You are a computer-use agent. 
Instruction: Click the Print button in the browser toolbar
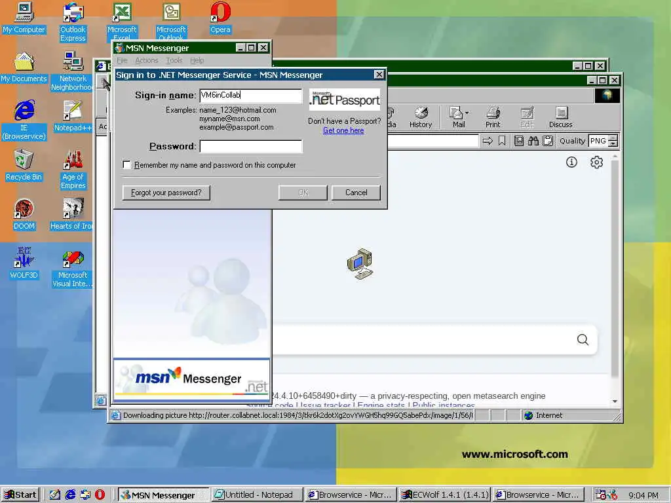(493, 118)
